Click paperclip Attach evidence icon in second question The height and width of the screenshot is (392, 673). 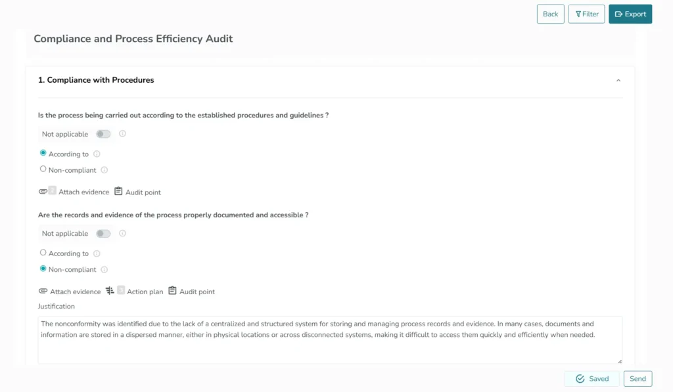point(43,291)
